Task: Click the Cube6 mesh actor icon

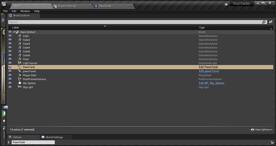Action: [20, 55]
